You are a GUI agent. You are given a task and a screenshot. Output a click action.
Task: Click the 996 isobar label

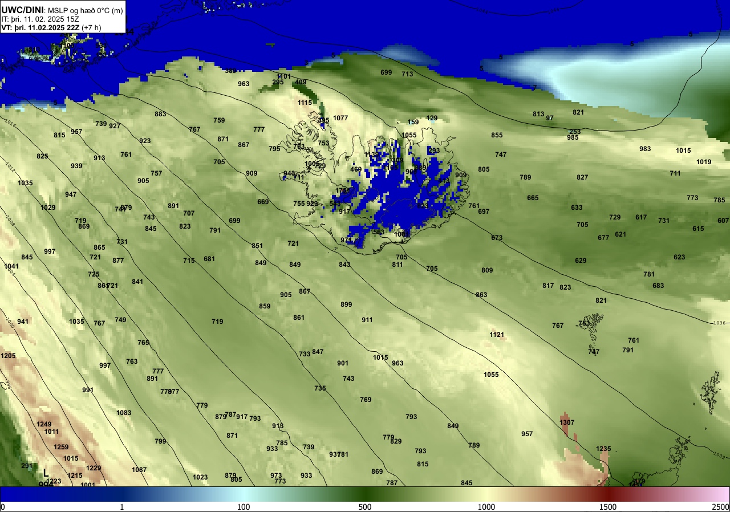pos(8,386)
